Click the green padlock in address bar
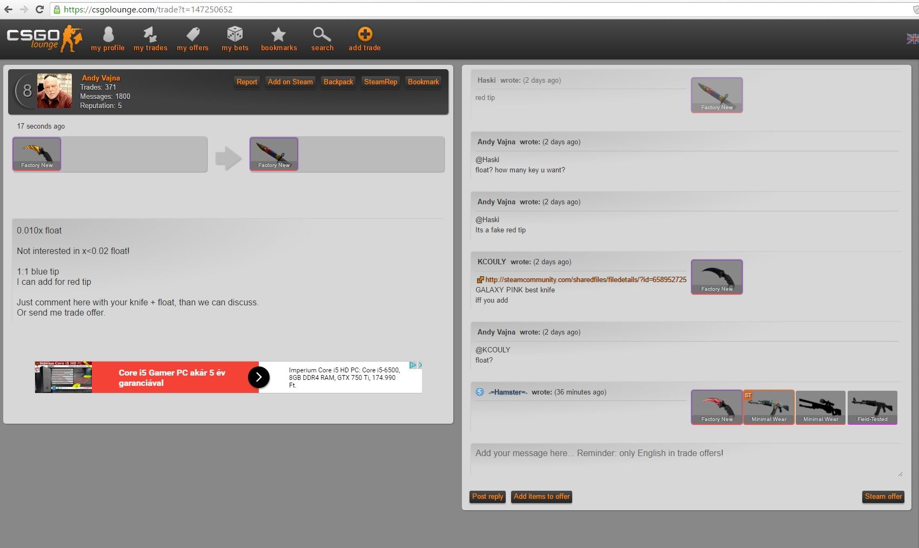 57,9
